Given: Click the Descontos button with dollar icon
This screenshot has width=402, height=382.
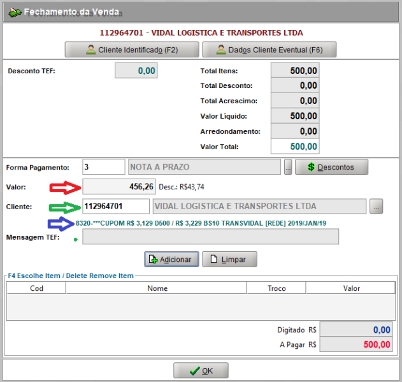Looking at the screenshot, I should pos(331,167).
